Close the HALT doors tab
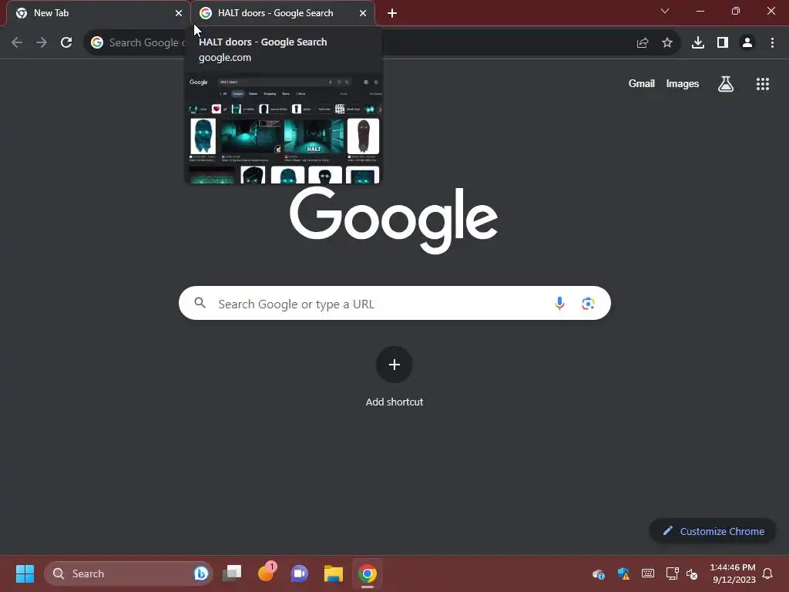789x592 pixels. click(363, 13)
